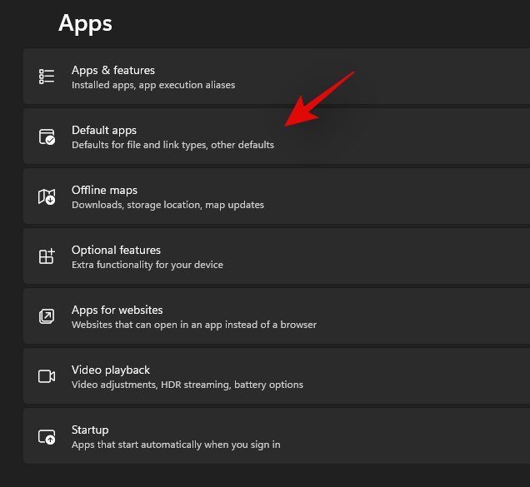
Task: Click the Optional features grid-plus icon
Action: pyautogui.click(x=47, y=256)
